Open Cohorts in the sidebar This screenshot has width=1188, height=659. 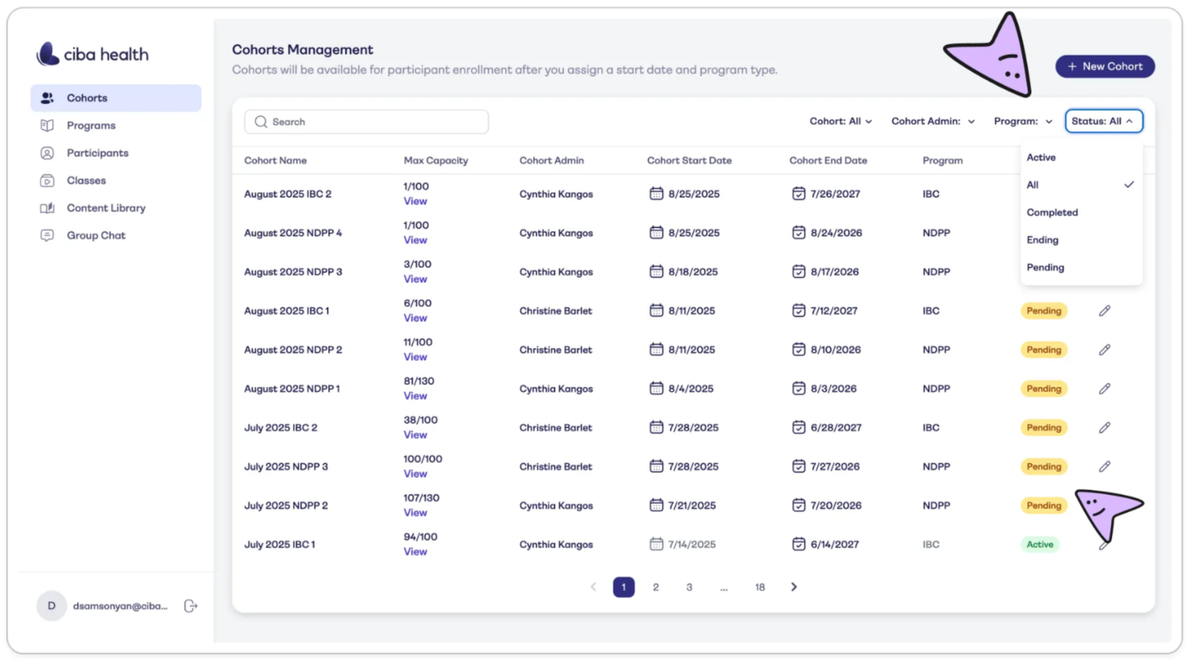coord(116,98)
